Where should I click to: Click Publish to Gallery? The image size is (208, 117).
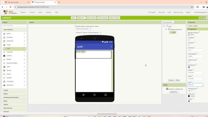point(114,18)
